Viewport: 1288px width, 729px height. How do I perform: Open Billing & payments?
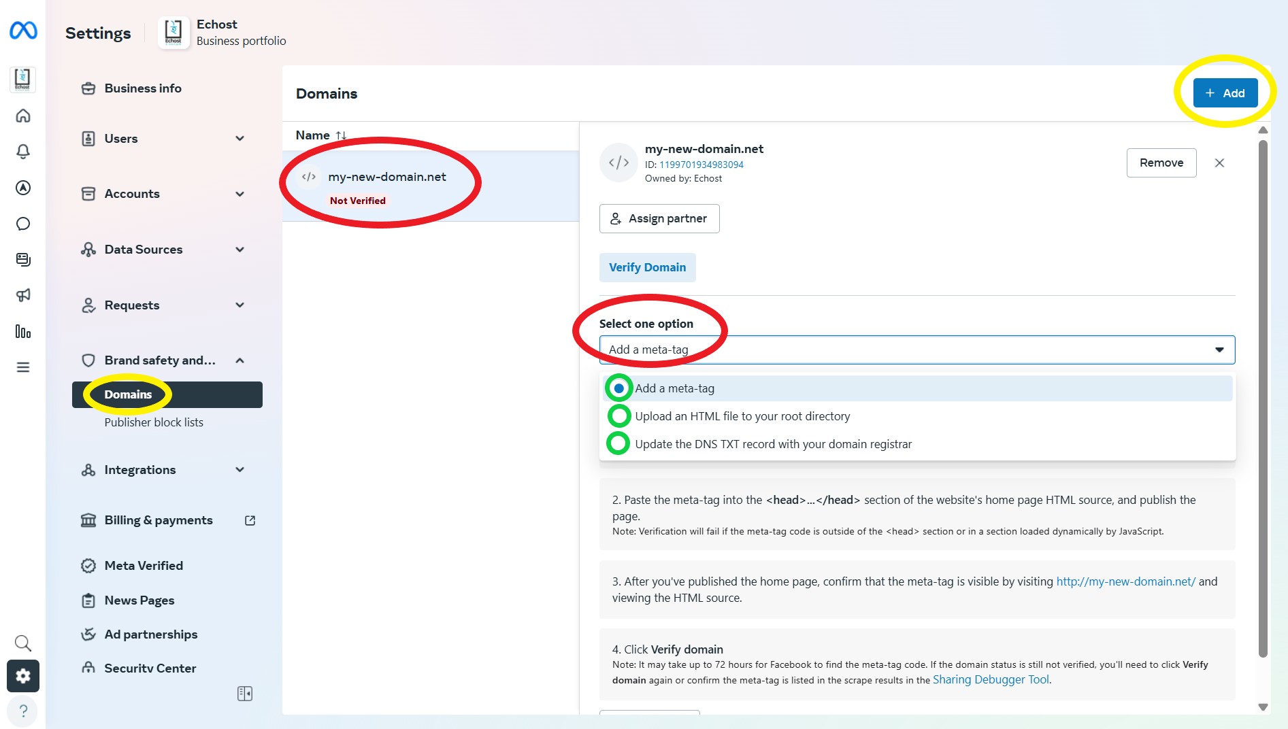click(x=159, y=520)
